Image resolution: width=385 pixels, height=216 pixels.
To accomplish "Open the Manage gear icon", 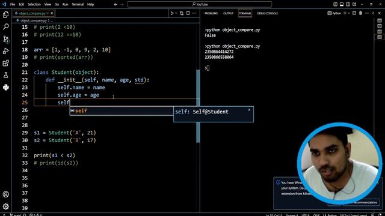I will coord(5,206).
